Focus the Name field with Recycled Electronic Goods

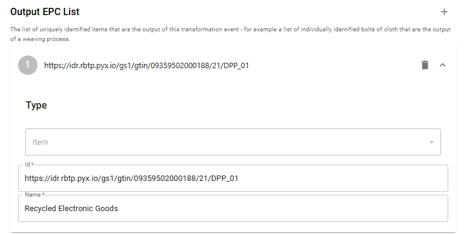[x=233, y=209]
